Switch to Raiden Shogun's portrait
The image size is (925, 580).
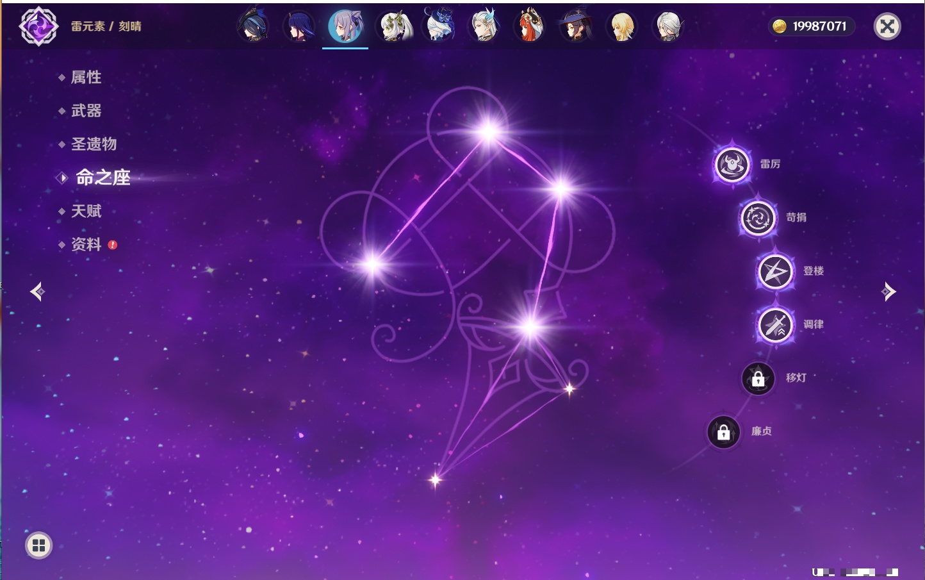tap(299, 26)
